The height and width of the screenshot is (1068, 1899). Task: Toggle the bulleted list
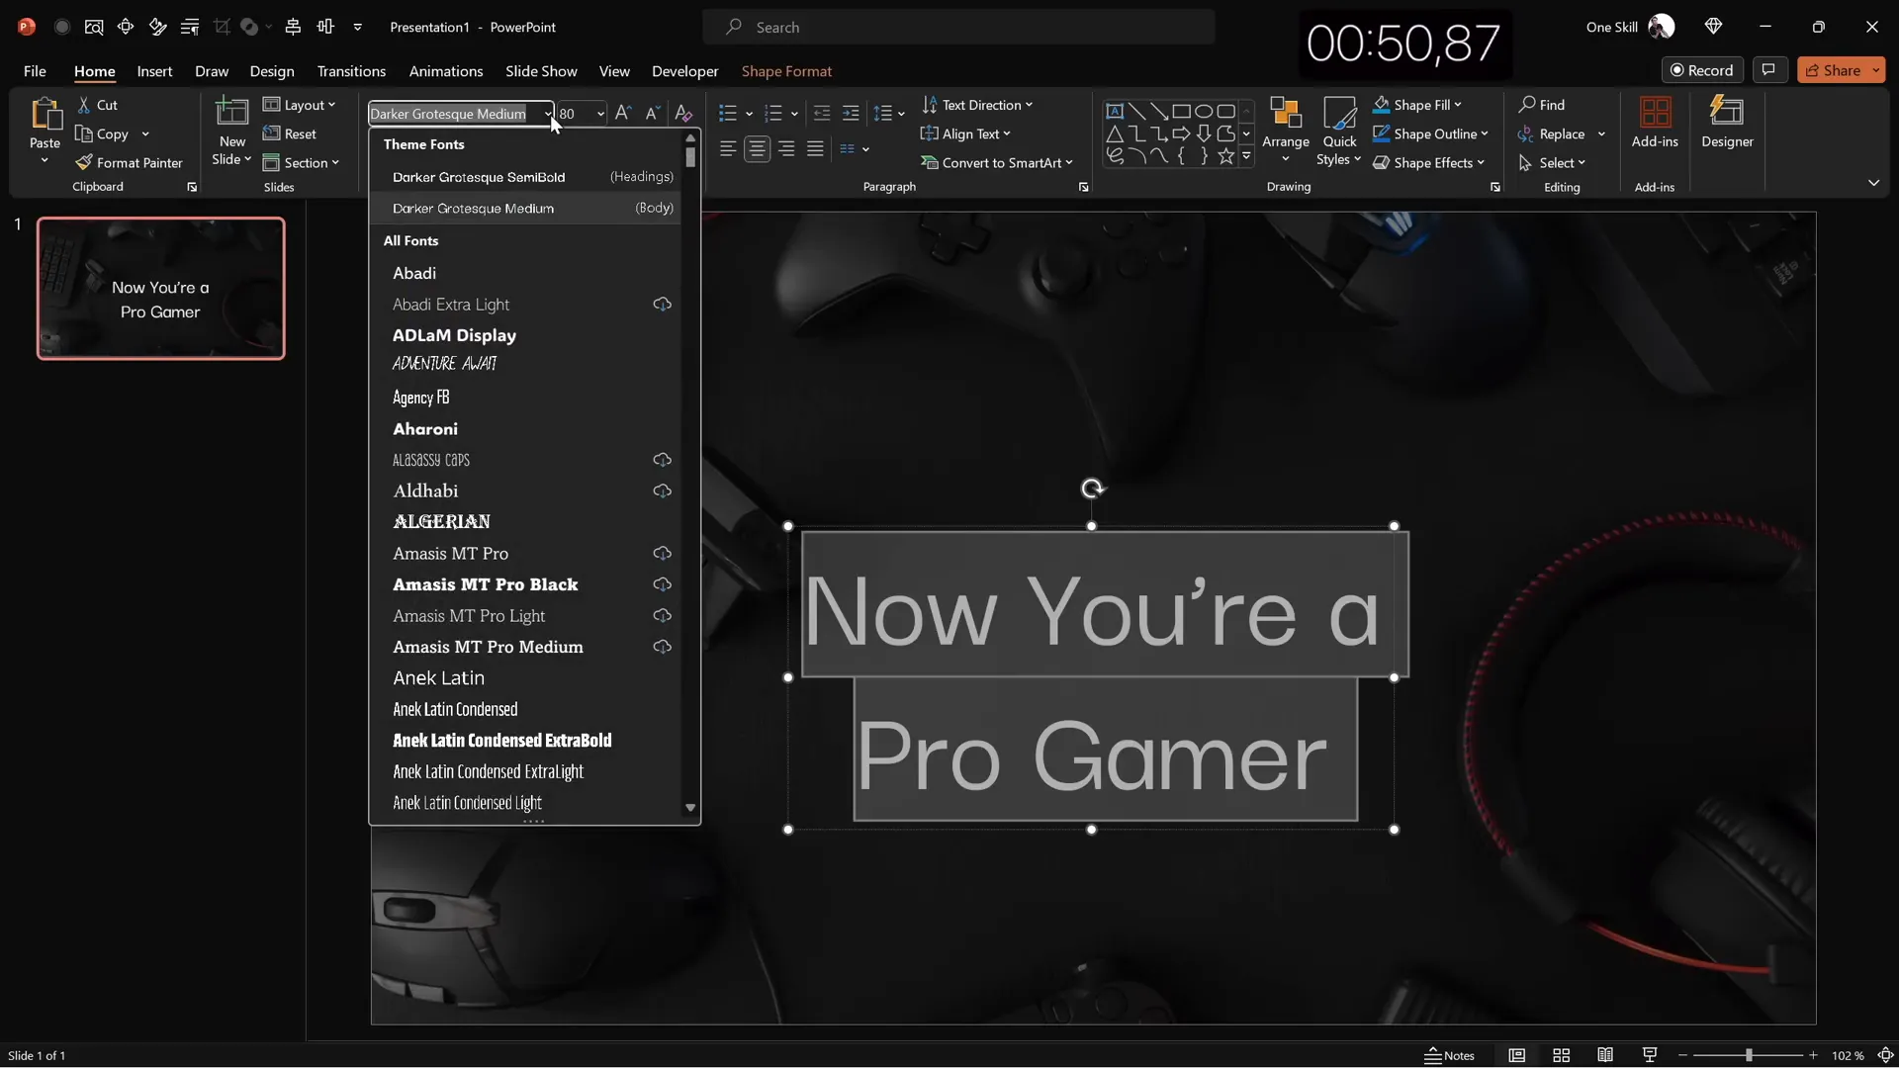729,113
